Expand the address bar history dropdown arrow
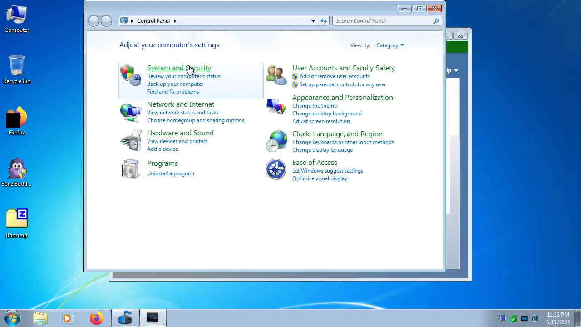 click(313, 21)
